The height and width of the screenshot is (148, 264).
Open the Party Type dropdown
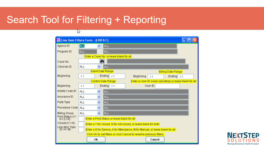click(x=99, y=102)
